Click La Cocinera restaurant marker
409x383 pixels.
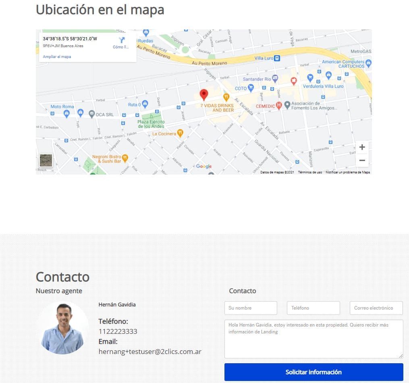click(180, 133)
